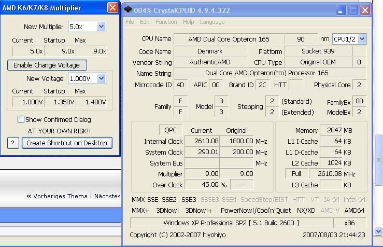Click the Windows XP Professional SP2 field
Image resolution: width=383 pixels, height=247 pixels.
coord(232,223)
